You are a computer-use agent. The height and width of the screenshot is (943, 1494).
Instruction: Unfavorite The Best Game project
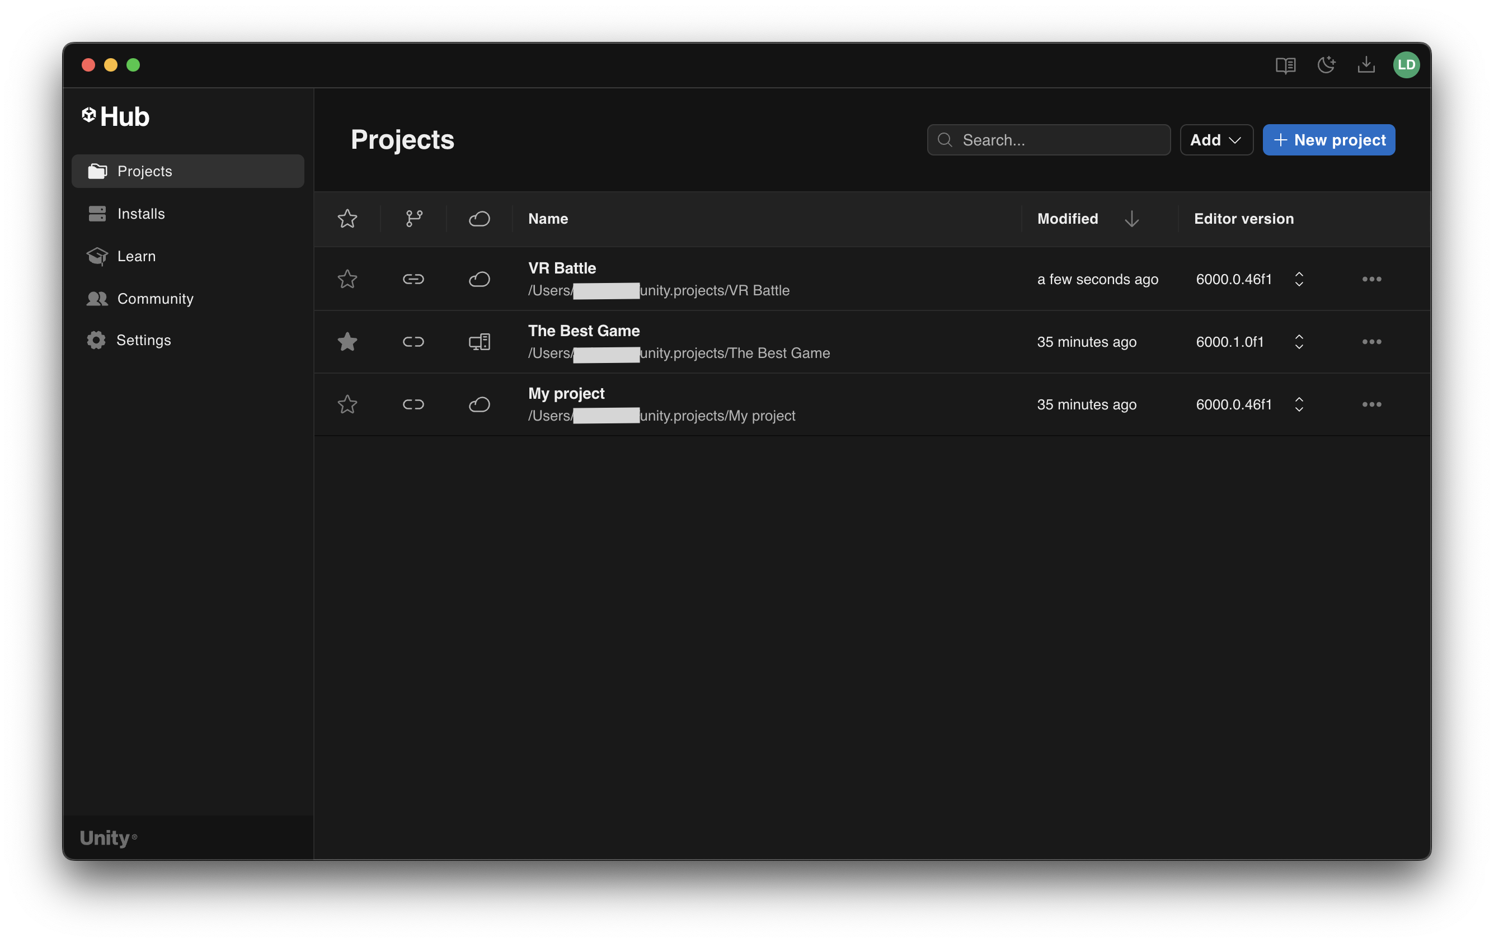click(x=347, y=342)
